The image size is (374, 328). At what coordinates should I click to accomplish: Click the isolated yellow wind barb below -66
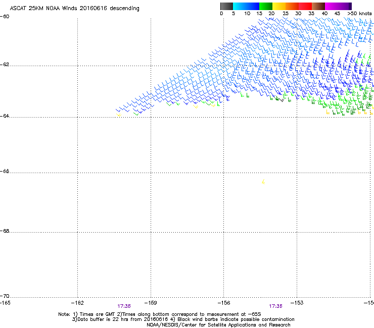(x=263, y=182)
